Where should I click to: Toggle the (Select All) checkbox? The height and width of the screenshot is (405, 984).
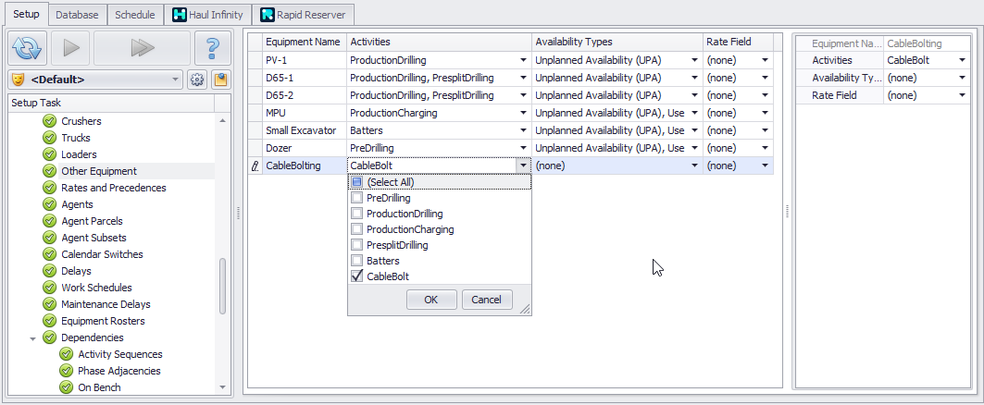(x=357, y=182)
